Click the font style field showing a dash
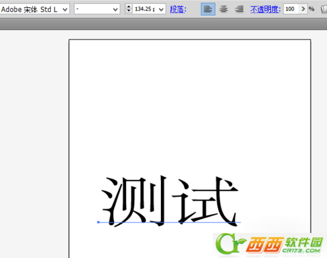Viewport: 327px width, 258px height. [93, 9]
